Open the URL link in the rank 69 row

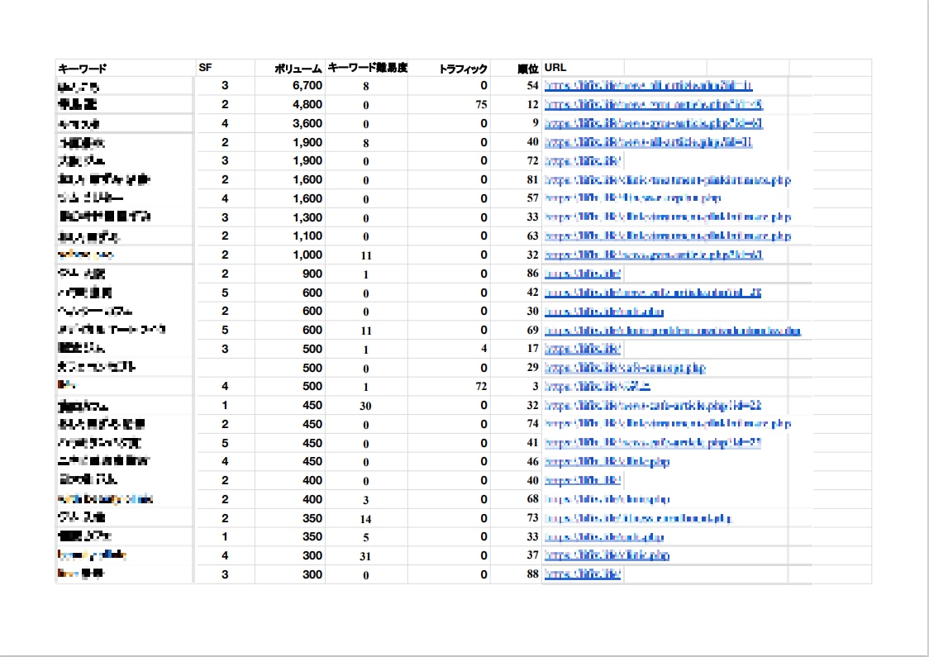[x=673, y=330]
